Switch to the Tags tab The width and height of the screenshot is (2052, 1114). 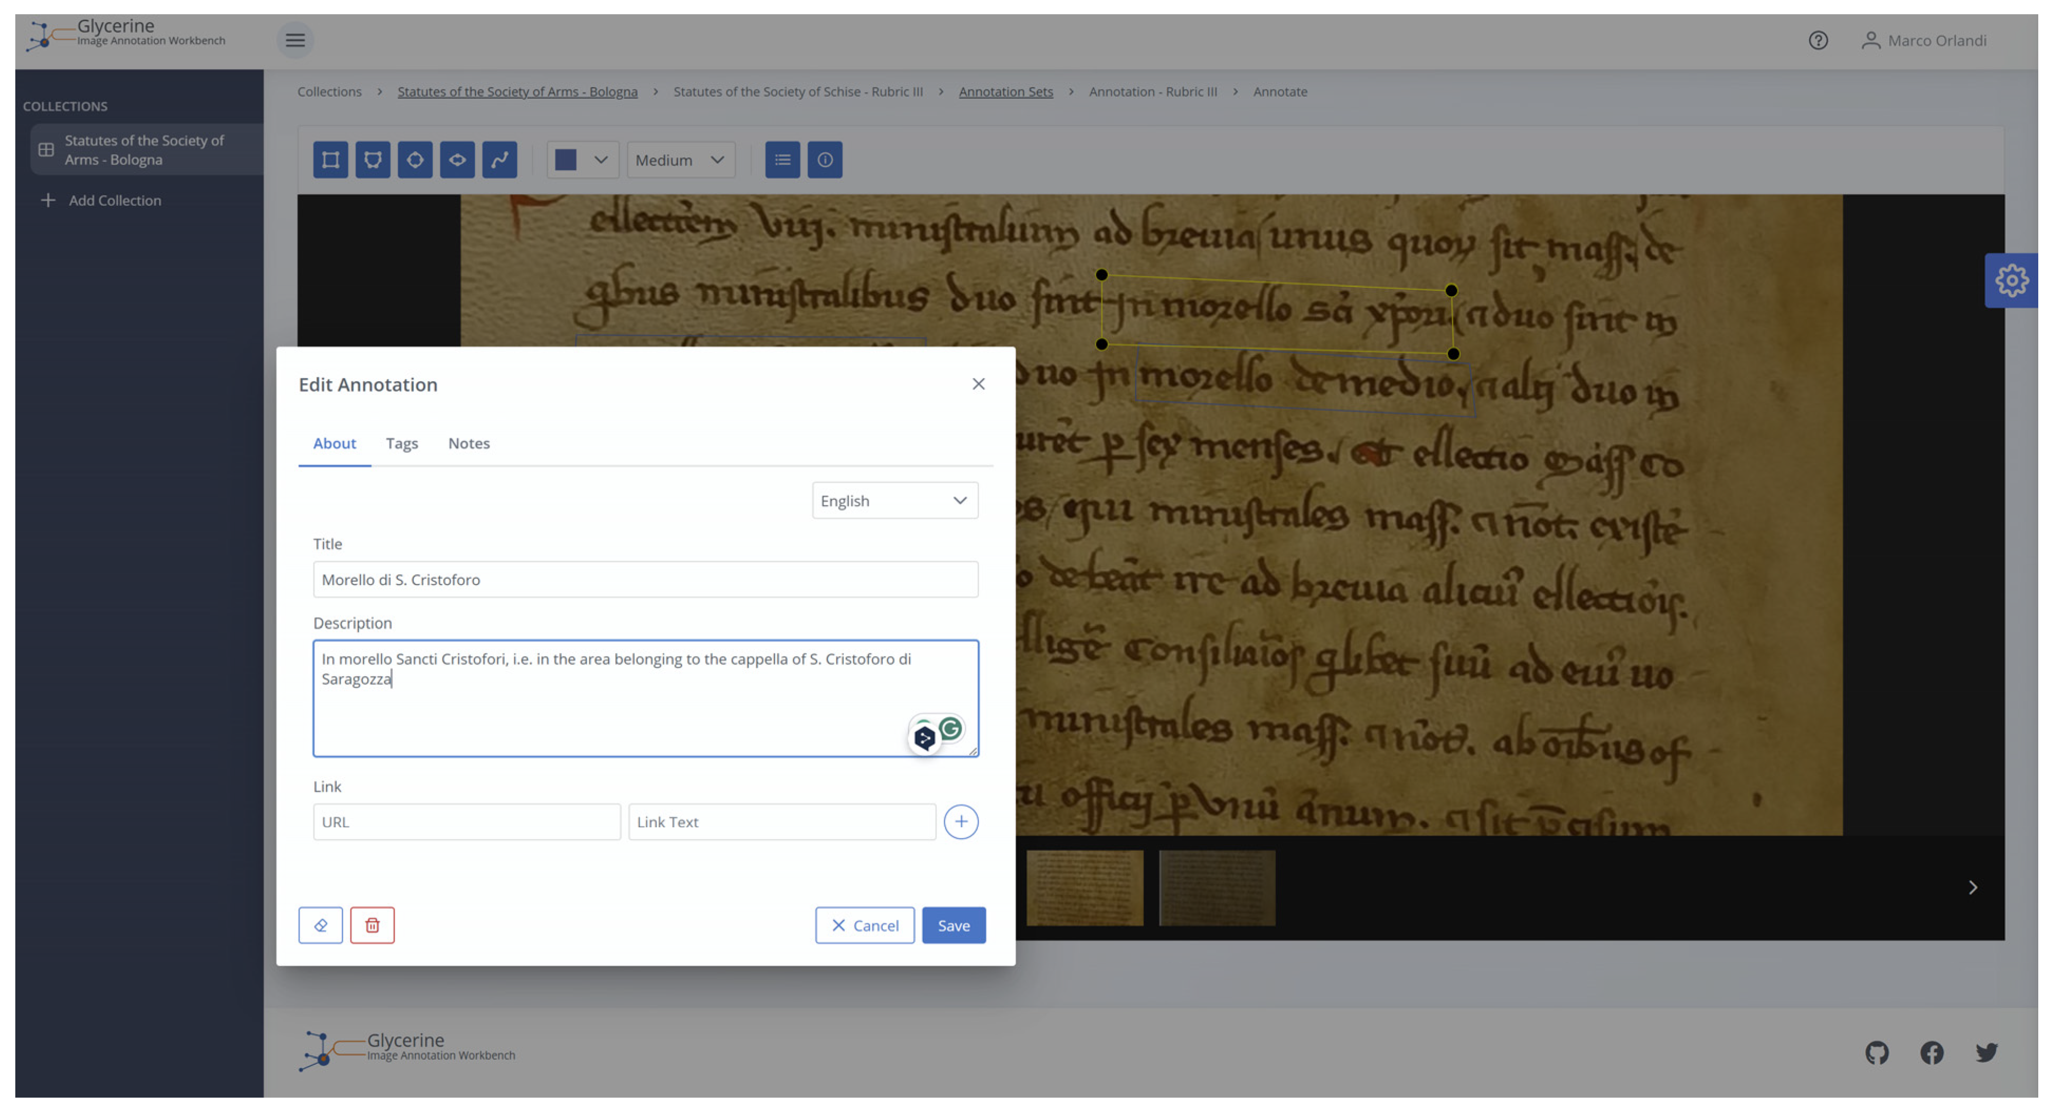(401, 443)
